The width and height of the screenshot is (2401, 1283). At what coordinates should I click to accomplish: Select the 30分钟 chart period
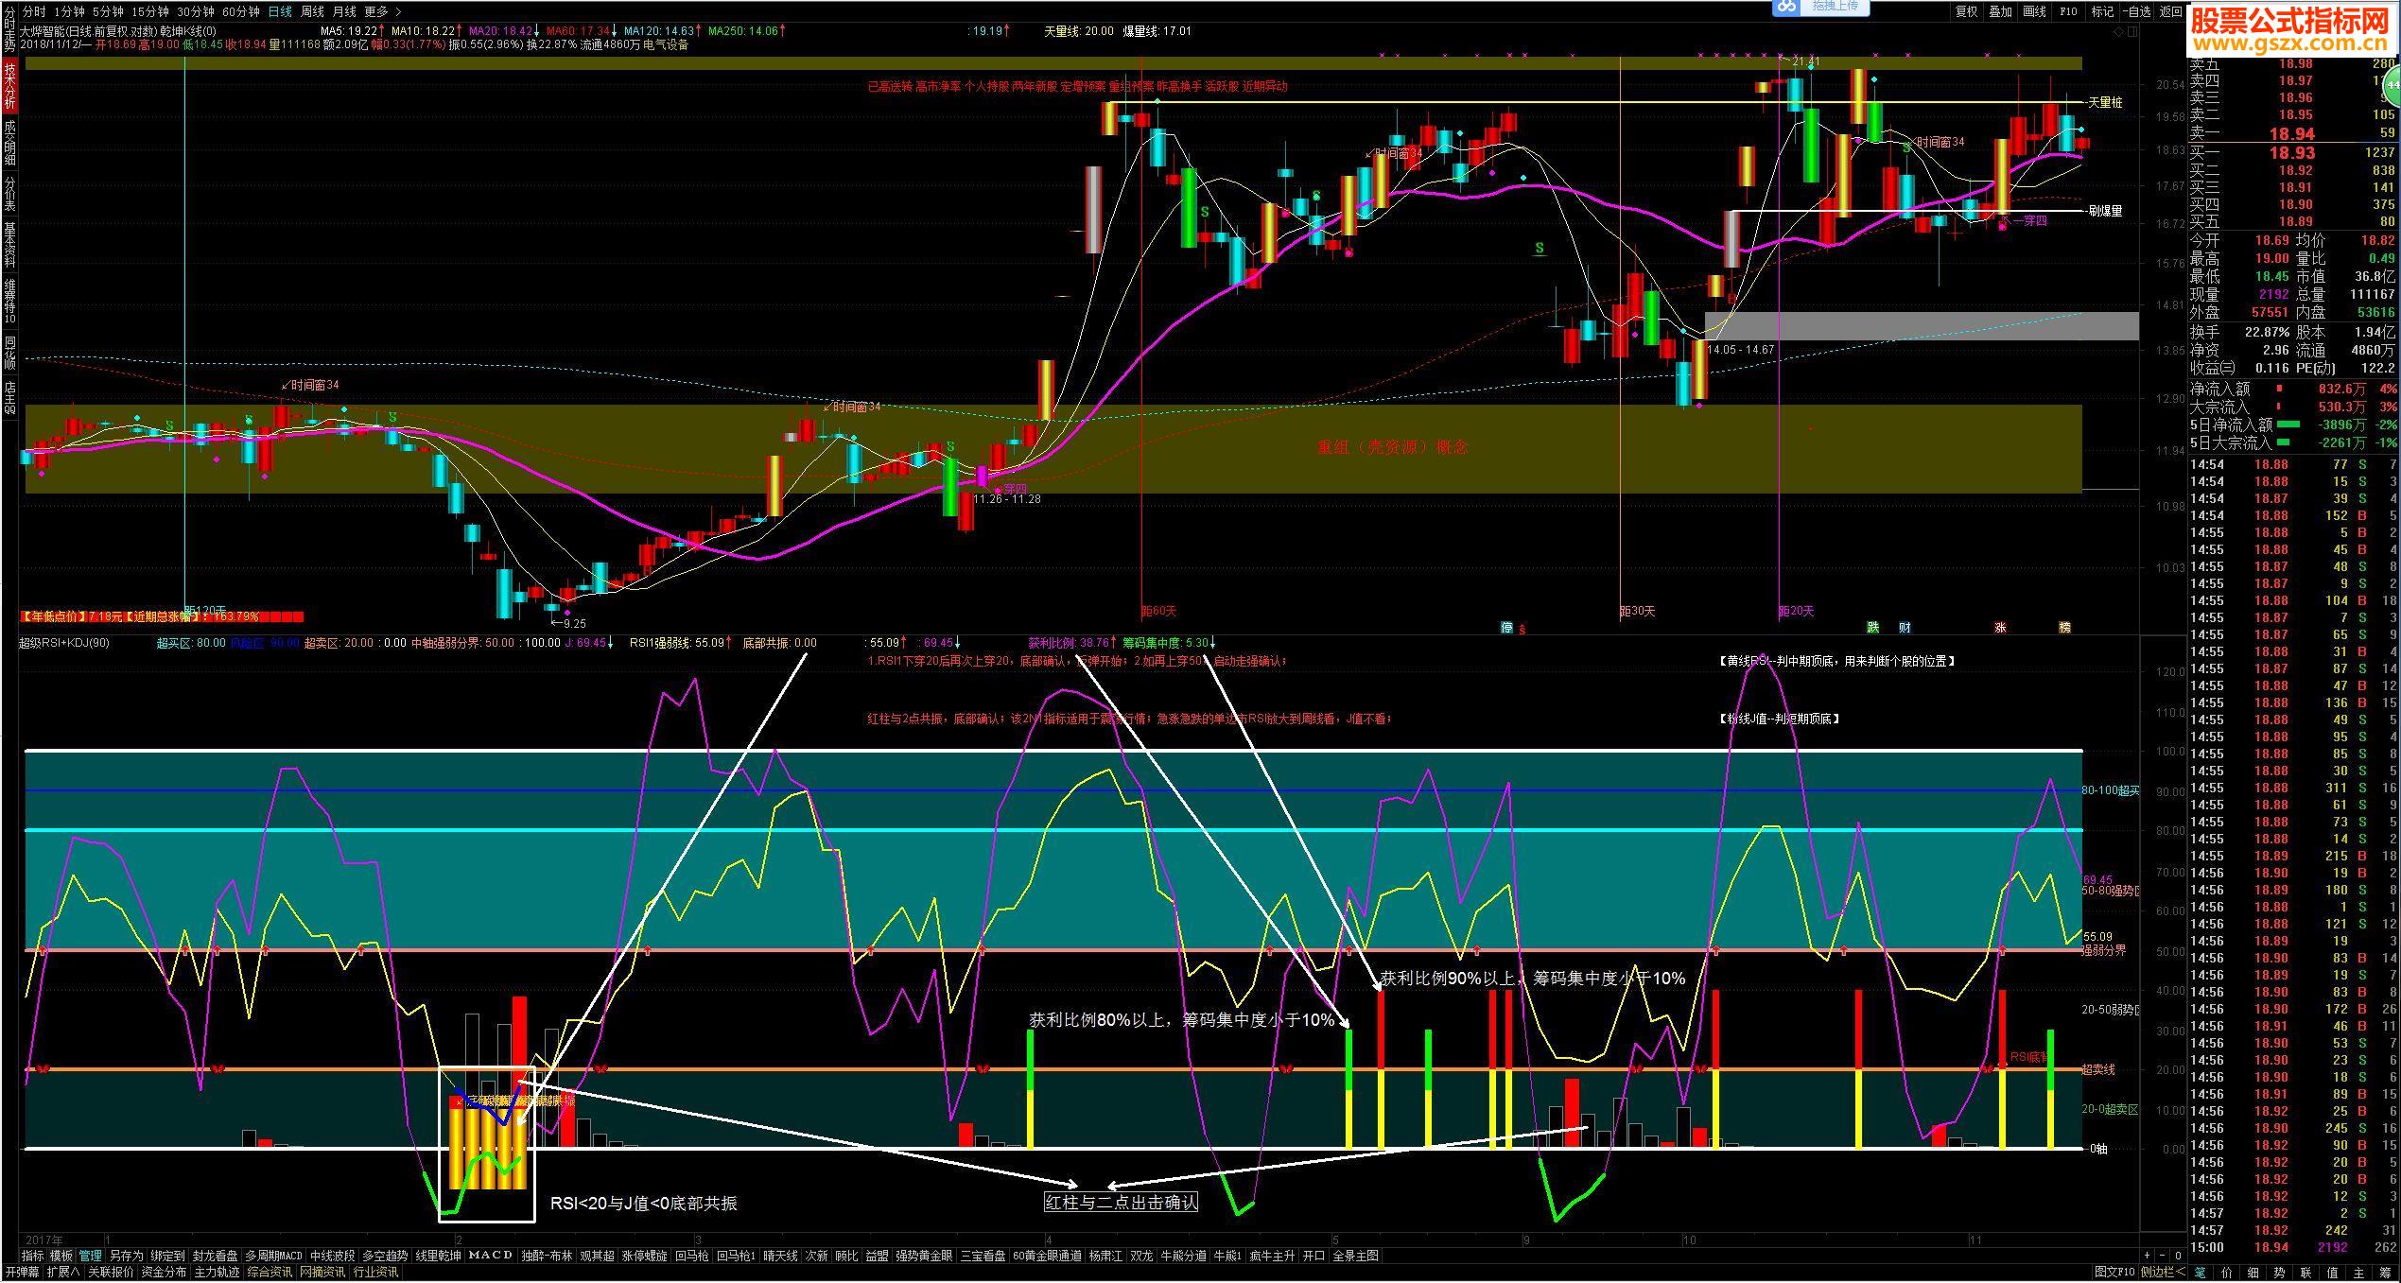coord(195,11)
